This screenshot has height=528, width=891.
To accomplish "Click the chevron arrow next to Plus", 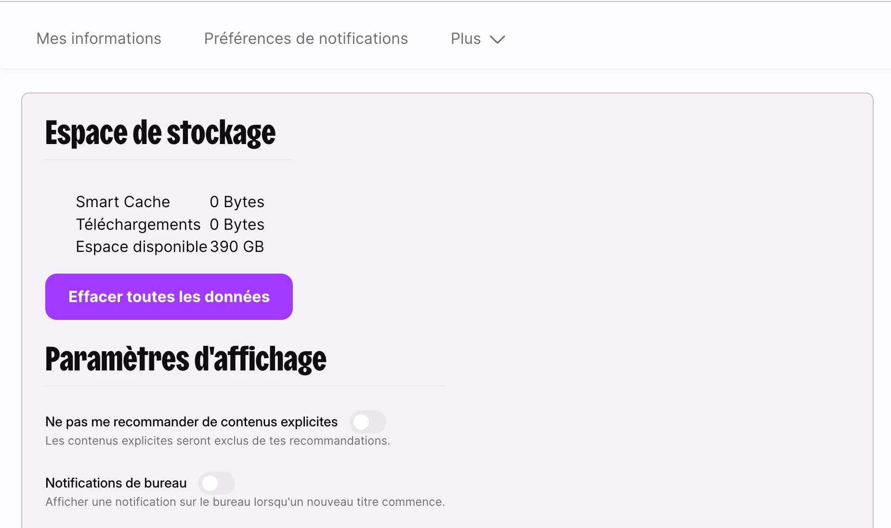I will [x=497, y=39].
